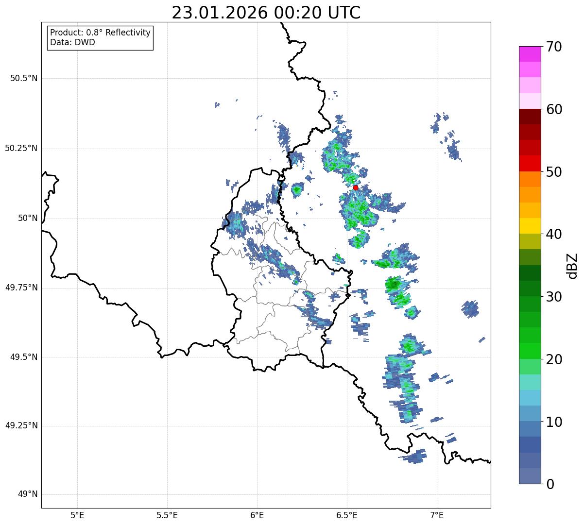Click the 30 colorbar tick label
The width and height of the screenshot is (584, 525).
click(554, 297)
